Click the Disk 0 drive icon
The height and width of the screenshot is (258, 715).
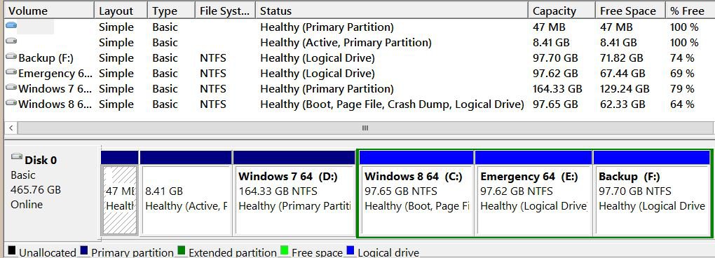17,157
